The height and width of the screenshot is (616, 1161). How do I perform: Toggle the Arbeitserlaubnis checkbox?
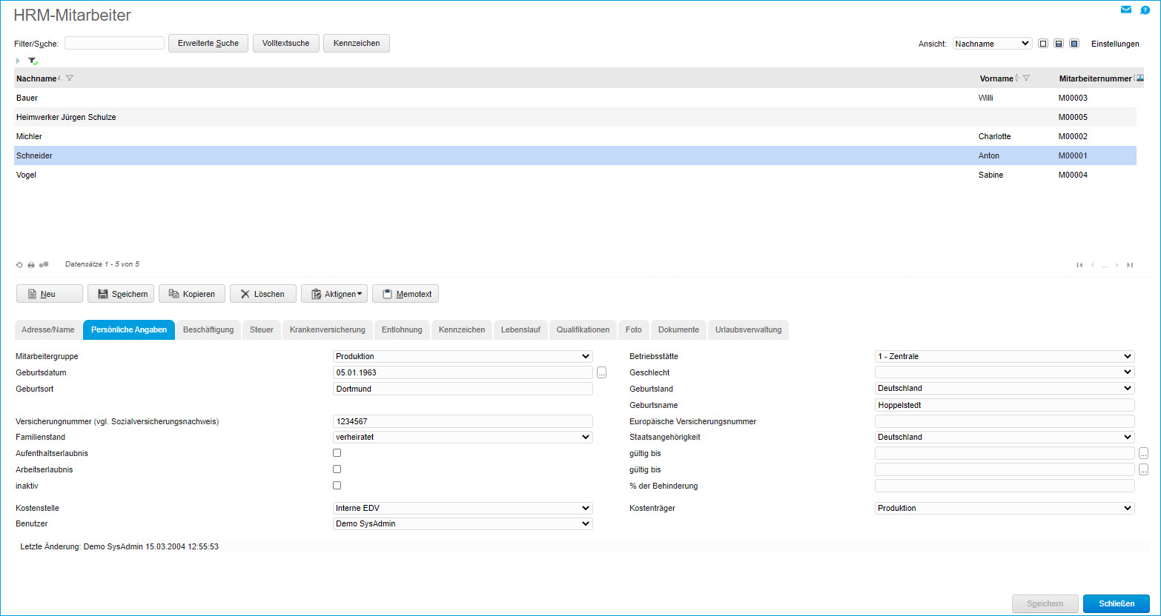pos(337,469)
